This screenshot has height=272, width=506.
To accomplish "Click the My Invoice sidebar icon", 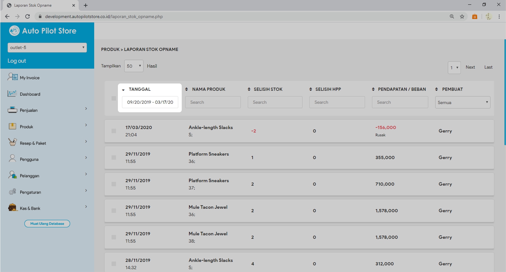I will (x=13, y=77).
